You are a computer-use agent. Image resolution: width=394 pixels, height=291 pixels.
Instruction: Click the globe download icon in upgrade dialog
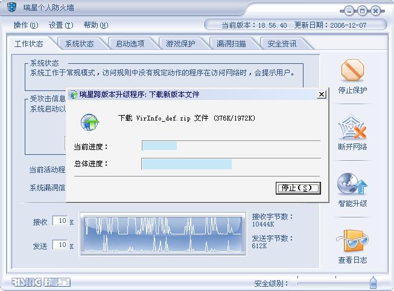tap(90, 122)
